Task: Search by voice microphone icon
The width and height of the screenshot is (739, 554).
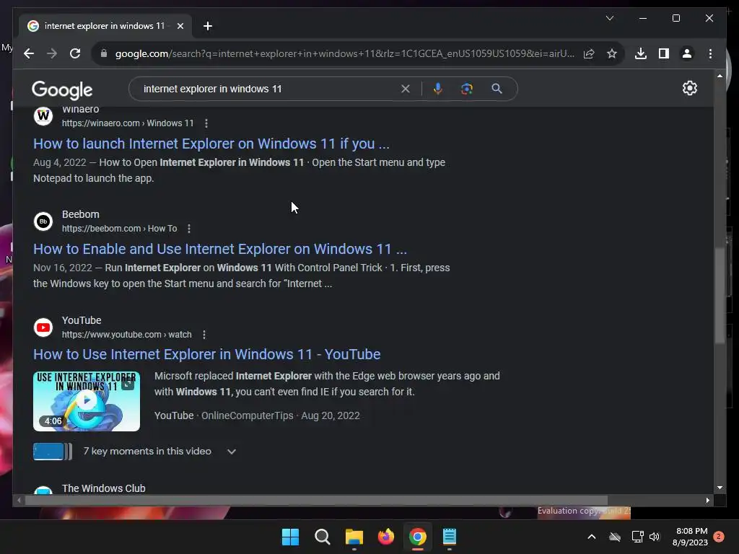Action: [438, 89]
